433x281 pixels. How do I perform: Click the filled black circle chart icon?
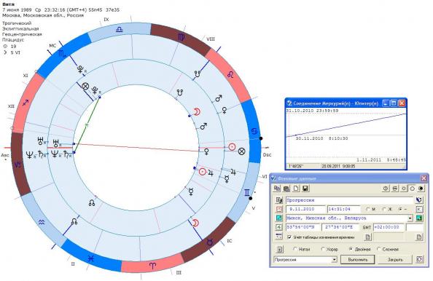coord(421,189)
